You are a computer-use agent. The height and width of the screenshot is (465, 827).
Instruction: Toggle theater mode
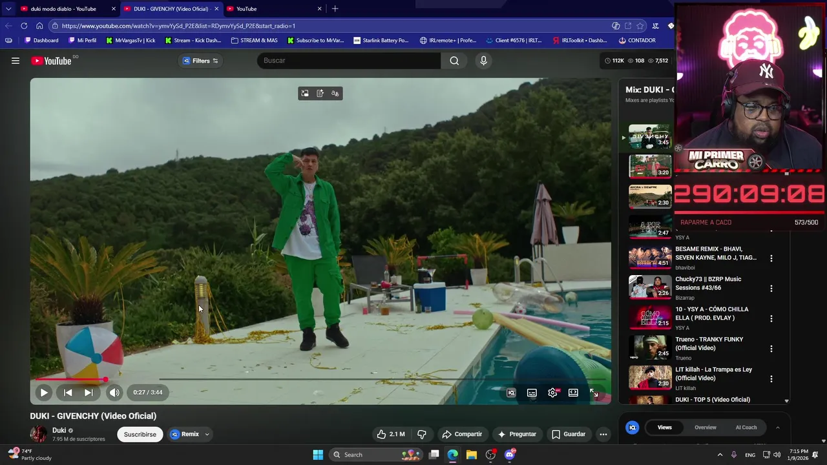point(573,393)
